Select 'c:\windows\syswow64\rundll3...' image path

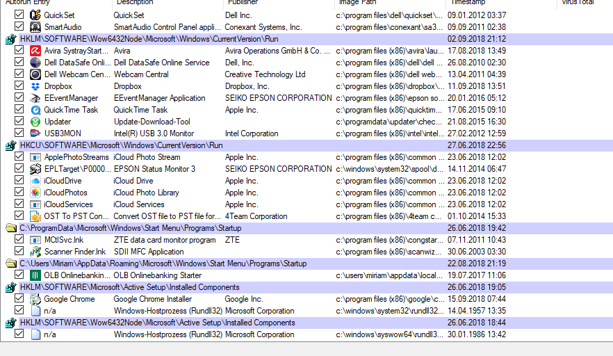[x=389, y=334]
